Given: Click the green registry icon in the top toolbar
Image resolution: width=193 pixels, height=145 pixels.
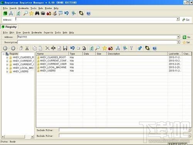Looking at the screenshot, I should (x=5, y=13).
